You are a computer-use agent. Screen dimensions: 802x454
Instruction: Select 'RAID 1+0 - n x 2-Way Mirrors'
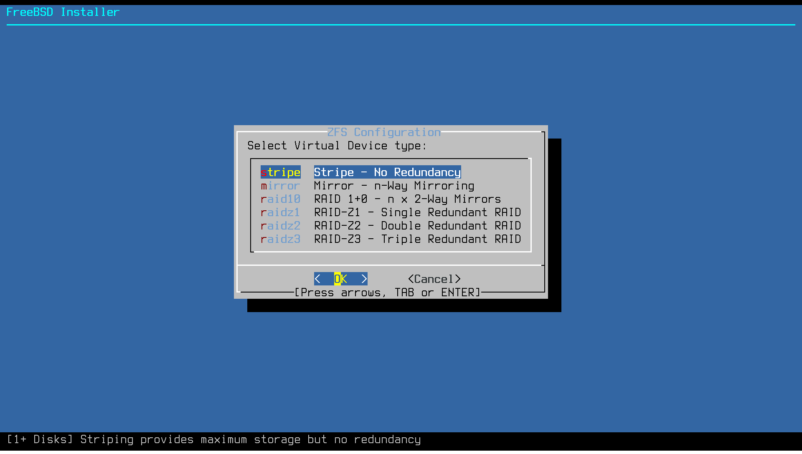pos(407,199)
